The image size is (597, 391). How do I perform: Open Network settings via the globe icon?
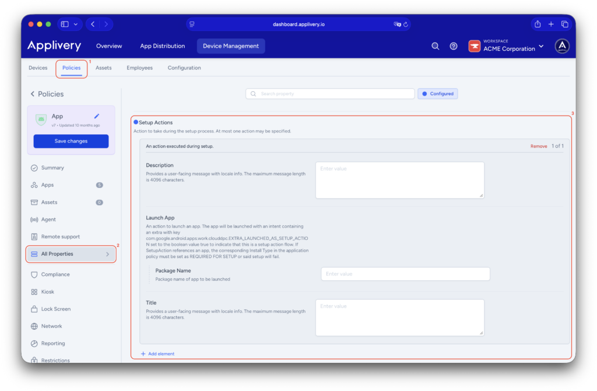[34, 326]
